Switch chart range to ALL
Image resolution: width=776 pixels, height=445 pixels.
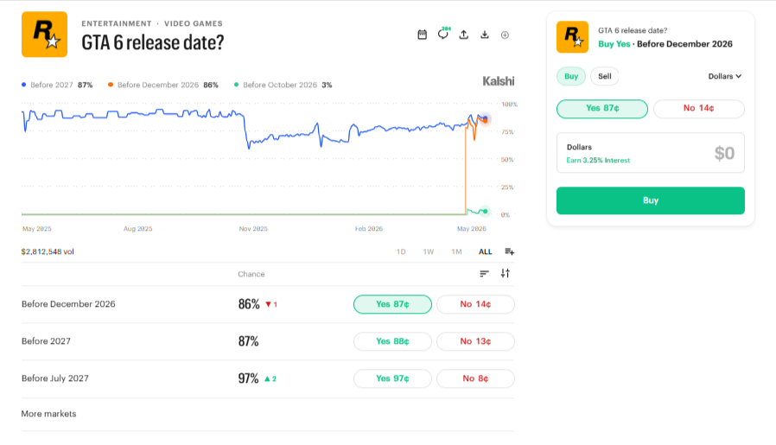485,251
